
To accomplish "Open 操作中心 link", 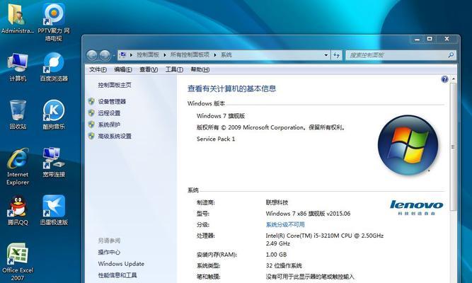I will click(109, 253).
